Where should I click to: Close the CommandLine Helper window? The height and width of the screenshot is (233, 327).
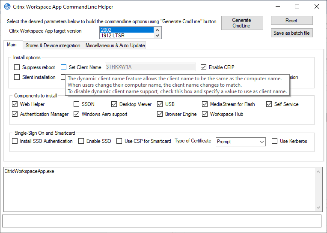[317, 7]
